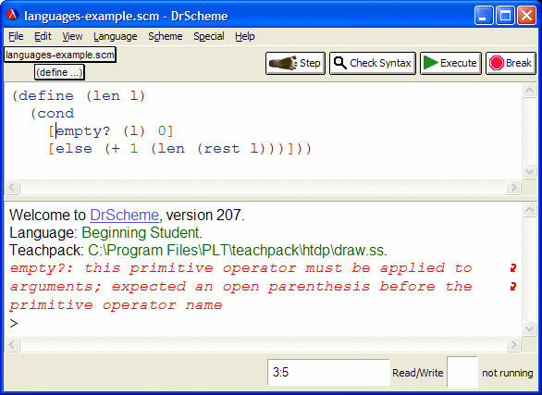Click the 'empty?' word in the code
This screenshot has width=542, height=395.
tap(83, 131)
